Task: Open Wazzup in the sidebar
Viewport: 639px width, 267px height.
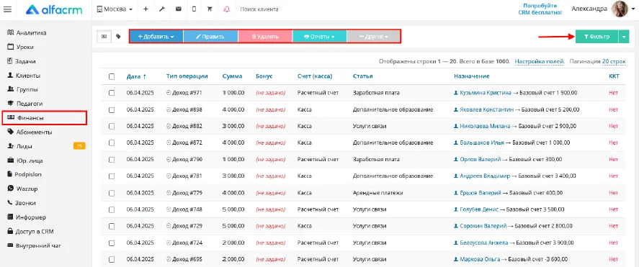Action: click(22, 189)
